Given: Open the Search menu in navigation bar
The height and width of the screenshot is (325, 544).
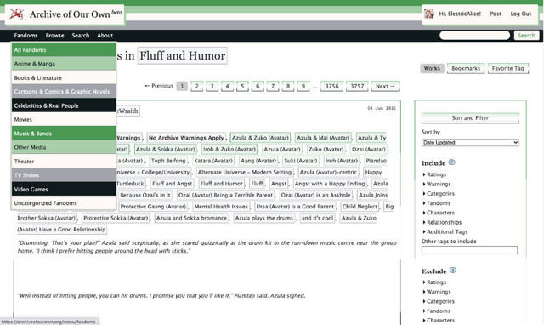Looking at the screenshot, I should coord(81,36).
